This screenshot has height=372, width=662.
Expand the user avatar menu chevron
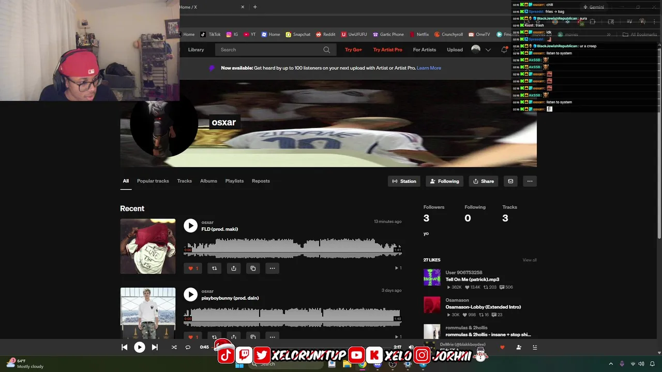[x=488, y=50]
